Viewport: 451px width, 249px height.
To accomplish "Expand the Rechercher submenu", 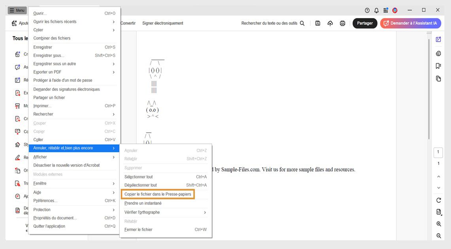I will point(74,114).
